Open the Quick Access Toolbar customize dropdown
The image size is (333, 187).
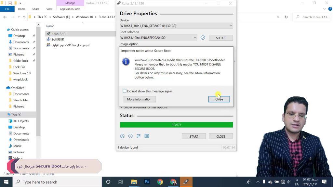coord(20,3)
